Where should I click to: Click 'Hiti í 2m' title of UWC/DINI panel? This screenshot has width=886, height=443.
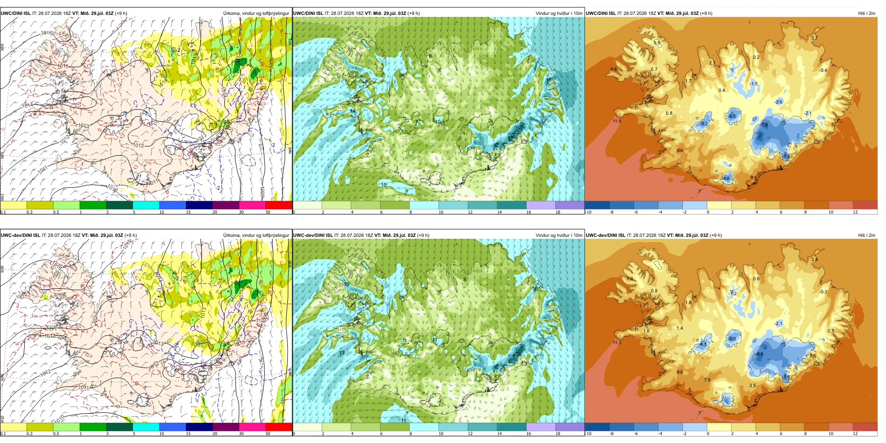coord(866,14)
